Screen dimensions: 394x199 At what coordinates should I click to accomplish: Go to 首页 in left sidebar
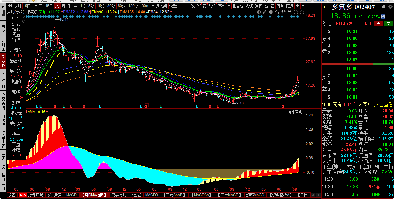point(3,29)
